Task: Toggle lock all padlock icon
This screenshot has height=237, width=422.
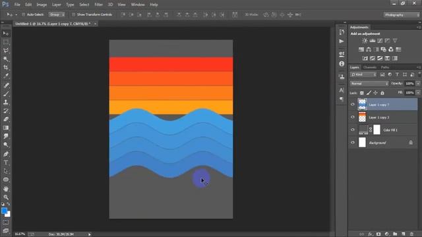Action: click(382, 93)
